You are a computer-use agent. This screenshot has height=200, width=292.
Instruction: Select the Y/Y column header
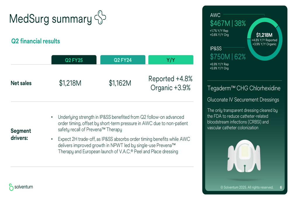tap(171, 60)
